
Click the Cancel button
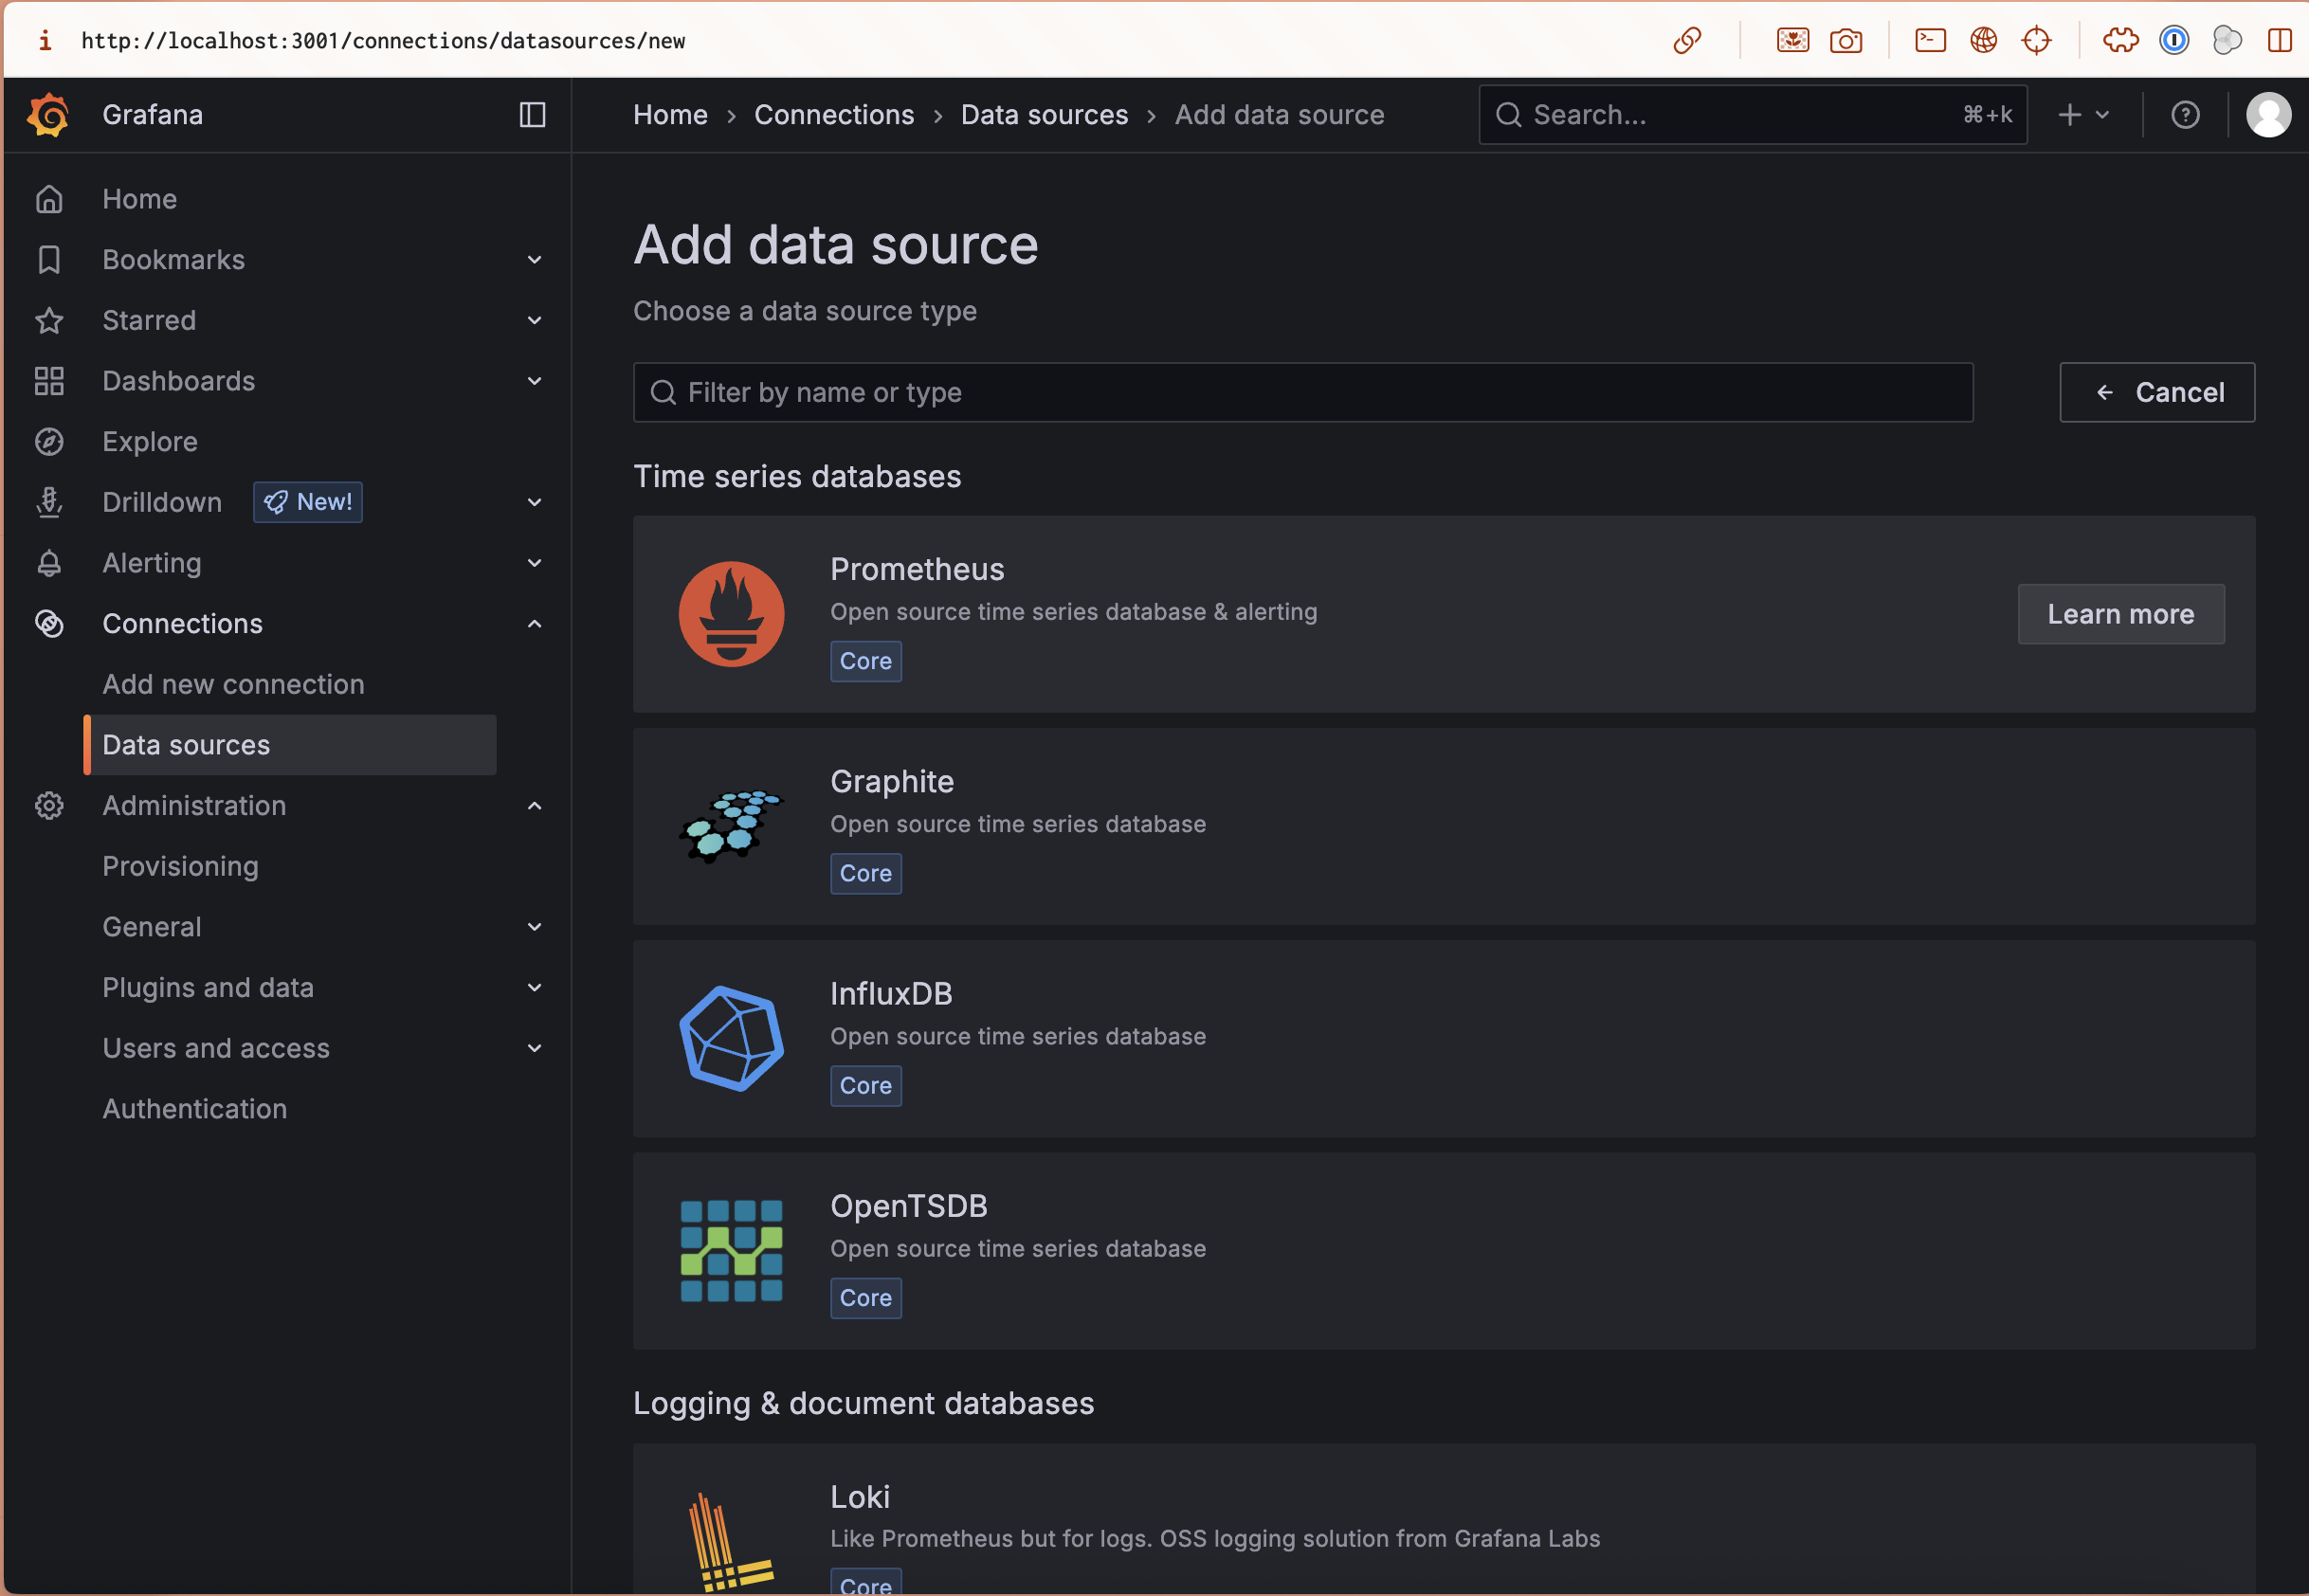[2157, 392]
